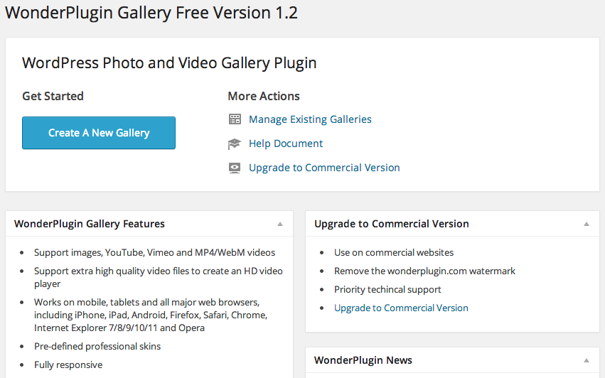Click the Get Started heading

pos(53,96)
